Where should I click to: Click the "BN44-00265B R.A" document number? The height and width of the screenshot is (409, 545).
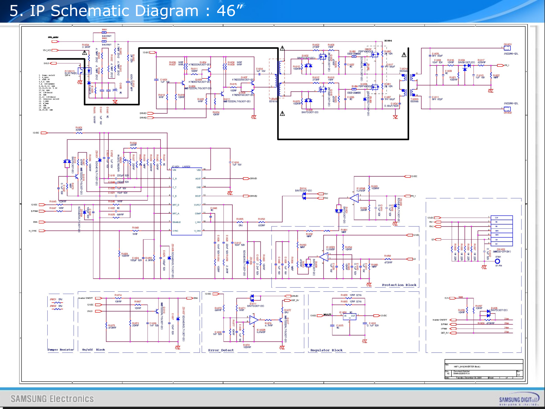tap(462, 374)
